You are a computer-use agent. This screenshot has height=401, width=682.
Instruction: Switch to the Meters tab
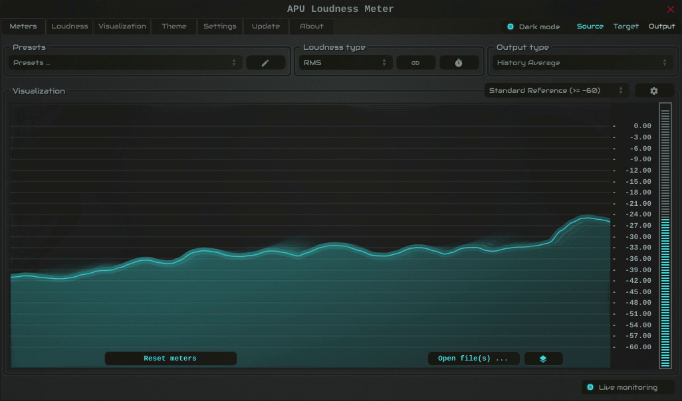pyautogui.click(x=23, y=26)
